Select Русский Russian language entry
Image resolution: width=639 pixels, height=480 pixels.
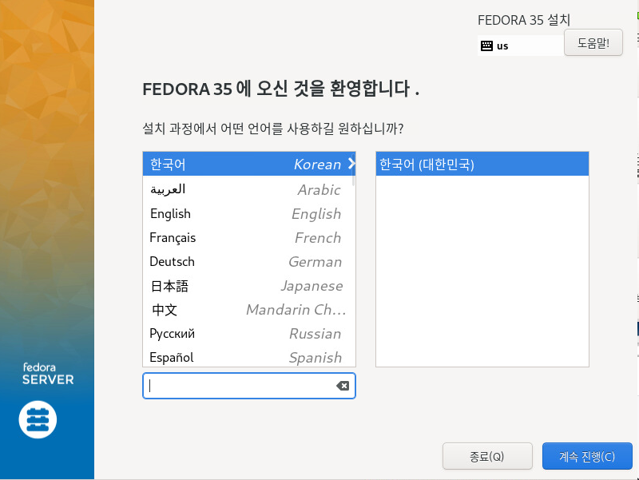pos(240,333)
